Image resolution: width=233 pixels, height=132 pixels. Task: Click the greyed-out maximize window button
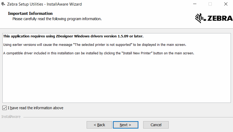pyautogui.click(x=210, y=4)
